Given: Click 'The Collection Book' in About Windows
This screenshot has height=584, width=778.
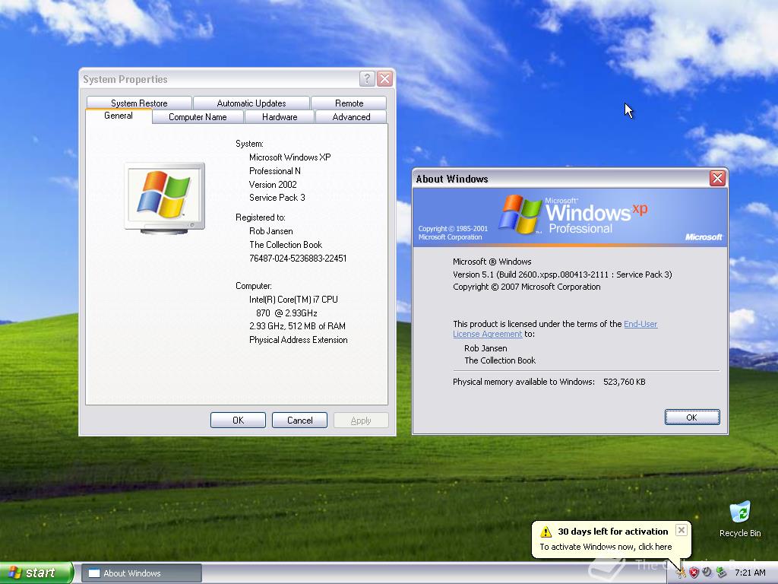Looking at the screenshot, I should (x=500, y=360).
